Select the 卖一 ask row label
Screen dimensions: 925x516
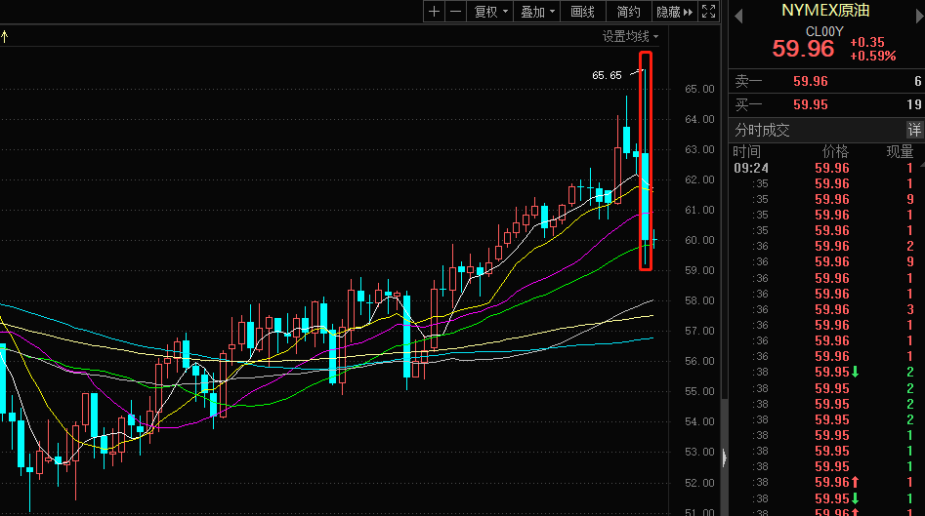(748, 81)
